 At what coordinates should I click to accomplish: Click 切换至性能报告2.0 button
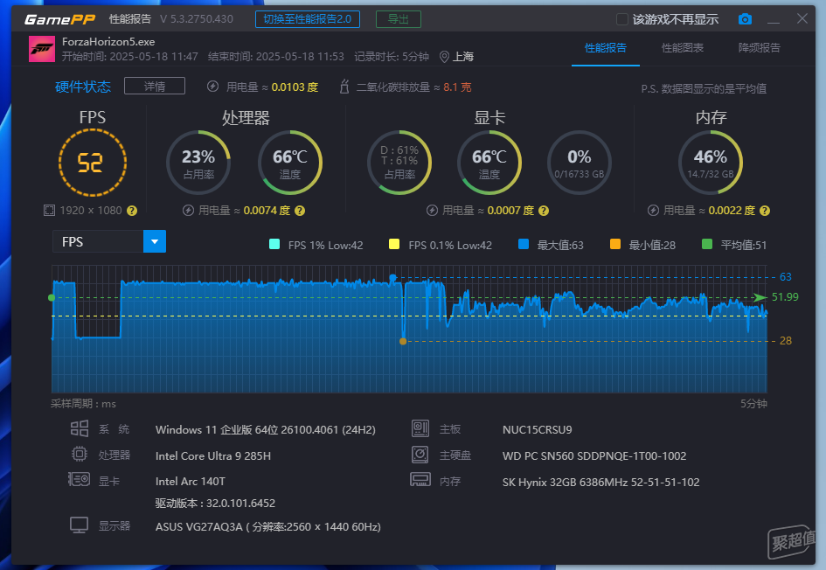[308, 19]
